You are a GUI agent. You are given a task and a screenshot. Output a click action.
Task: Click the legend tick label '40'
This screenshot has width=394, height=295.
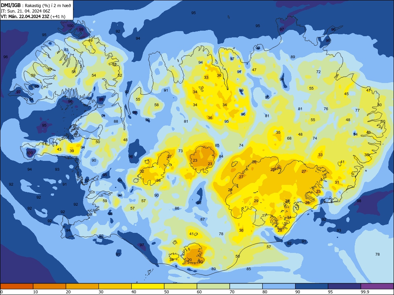pyautogui.click(x=134, y=292)
